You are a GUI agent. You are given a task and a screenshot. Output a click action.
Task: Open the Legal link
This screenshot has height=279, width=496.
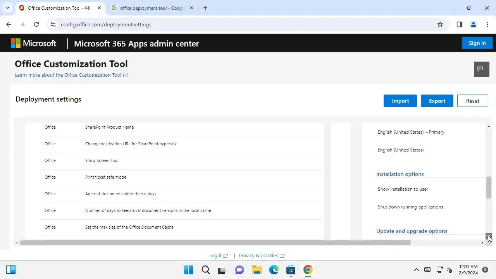point(219,256)
